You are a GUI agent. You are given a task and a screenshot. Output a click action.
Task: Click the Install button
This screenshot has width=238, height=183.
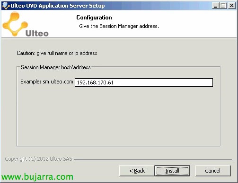click(x=172, y=171)
